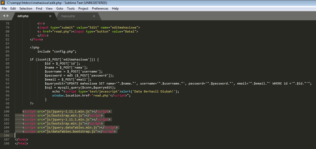316x149 pixels.
Task: Click the jquery.dataTables.min.js script line
Action: (70, 127)
